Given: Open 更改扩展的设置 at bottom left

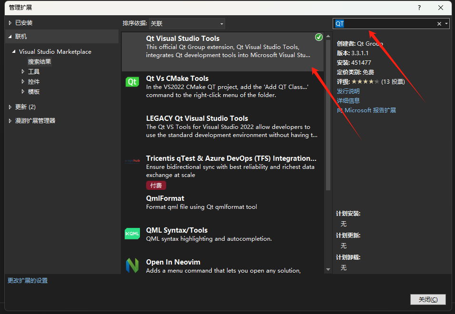Looking at the screenshot, I should tap(27, 280).
